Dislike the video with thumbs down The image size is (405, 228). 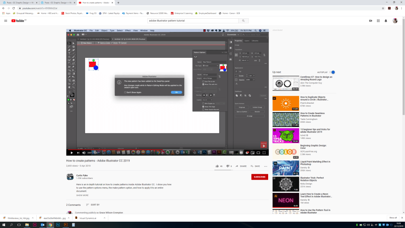(x=227, y=166)
